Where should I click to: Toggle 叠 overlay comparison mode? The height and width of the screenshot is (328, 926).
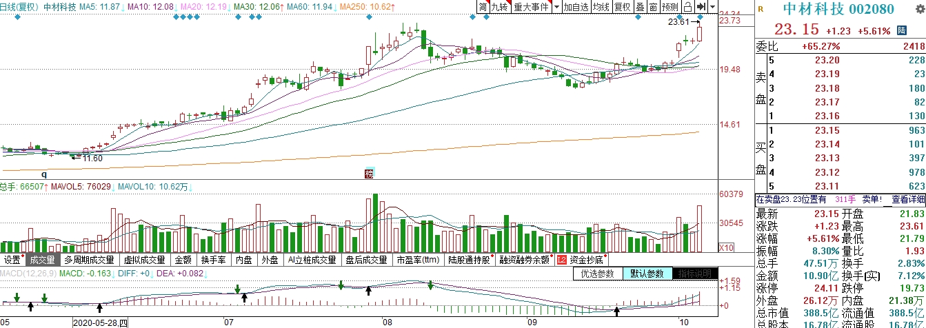(x=640, y=7)
